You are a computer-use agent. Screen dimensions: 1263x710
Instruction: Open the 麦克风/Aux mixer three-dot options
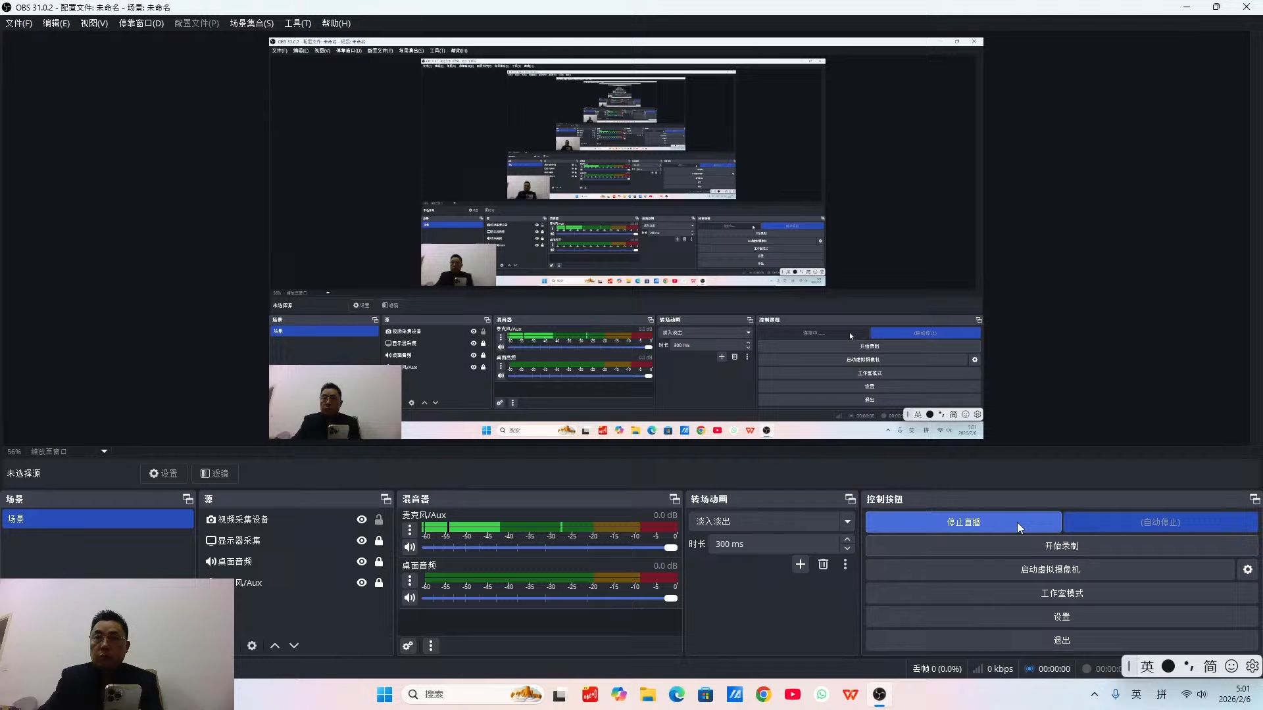410,529
